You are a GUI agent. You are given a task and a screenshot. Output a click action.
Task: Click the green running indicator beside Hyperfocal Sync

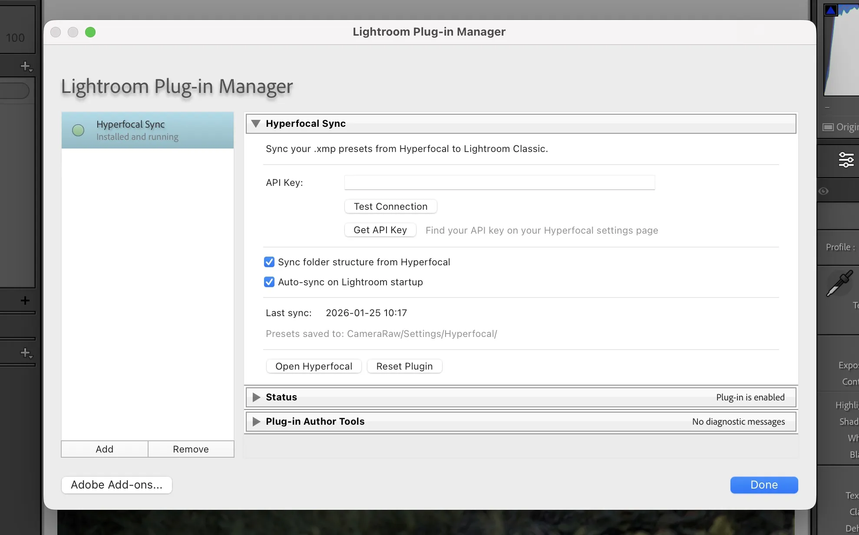tap(78, 130)
